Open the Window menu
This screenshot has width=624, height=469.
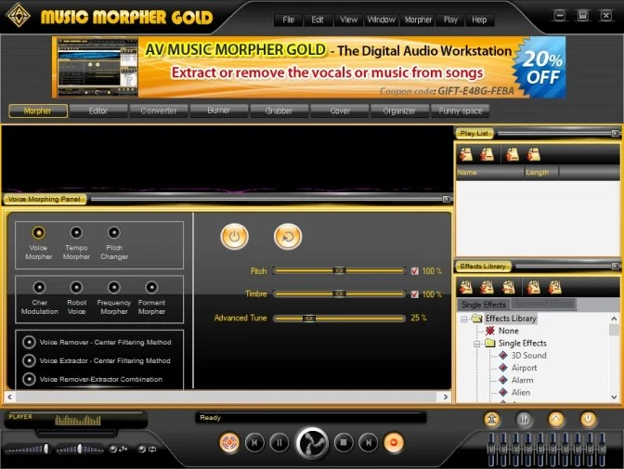point(381,20)
